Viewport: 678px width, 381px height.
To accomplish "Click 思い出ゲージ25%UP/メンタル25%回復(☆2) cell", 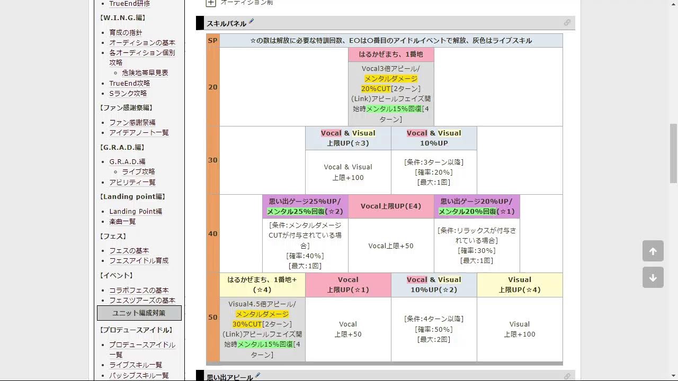I will pyautogui.click(x=305, y=206).
